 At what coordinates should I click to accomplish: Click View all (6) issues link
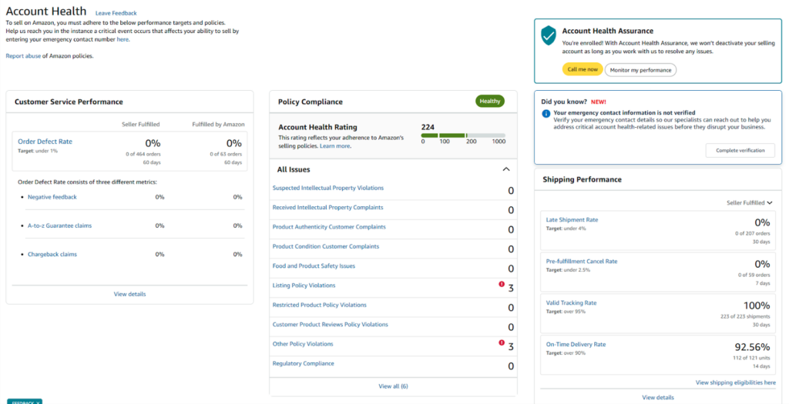(x=393, y=386)
